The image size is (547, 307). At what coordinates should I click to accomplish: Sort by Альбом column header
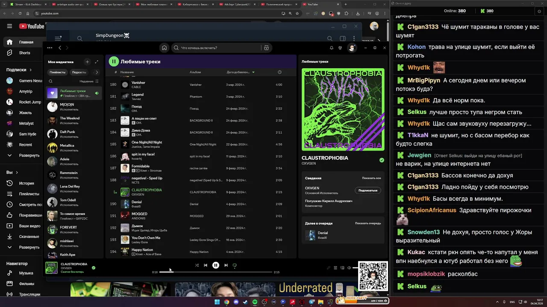195,72
